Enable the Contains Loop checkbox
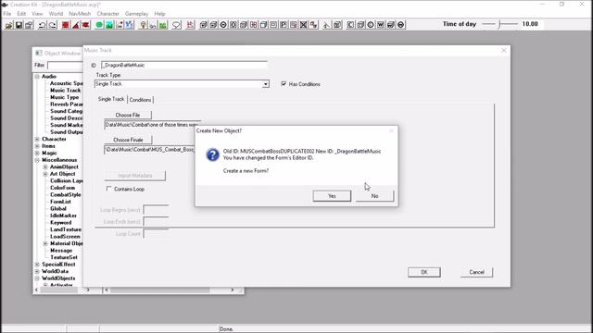Viewport: 593px width, 333px height. pos(109,189)
